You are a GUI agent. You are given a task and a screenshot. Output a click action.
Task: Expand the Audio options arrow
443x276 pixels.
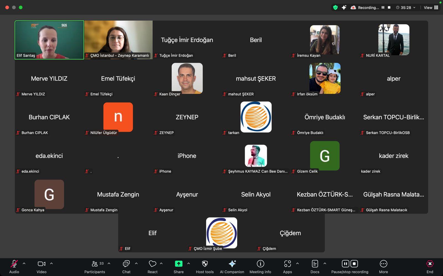[24, 264]
